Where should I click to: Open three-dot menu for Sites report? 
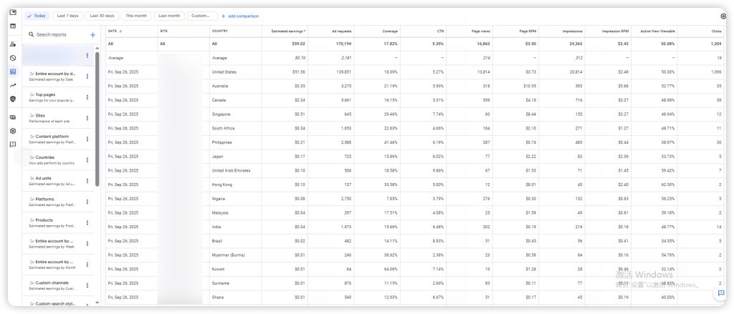click(87, 118)
